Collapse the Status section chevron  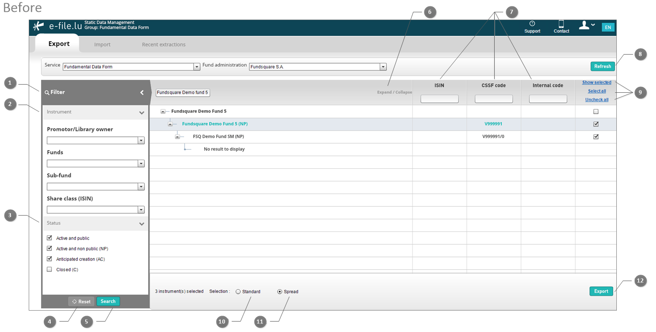pos(142,224)
